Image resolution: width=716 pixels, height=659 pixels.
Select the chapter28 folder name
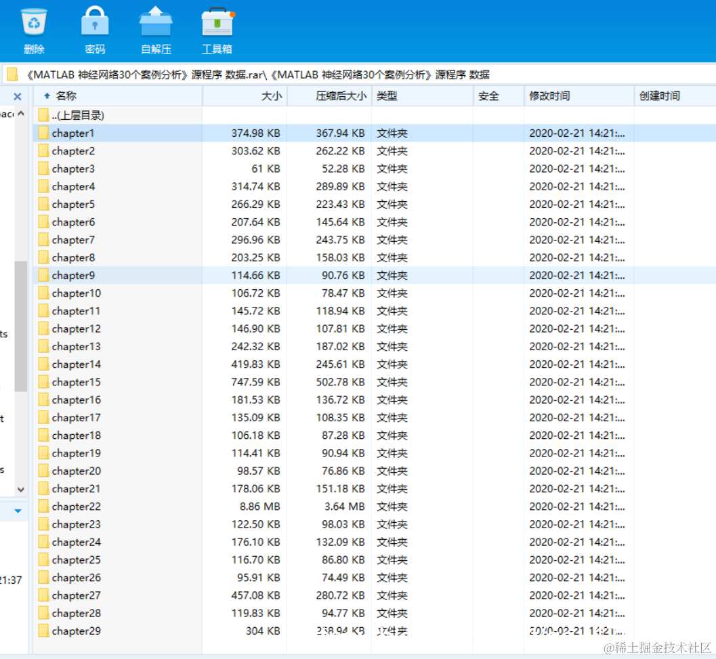pyautogui.click(x=77, y=614)
